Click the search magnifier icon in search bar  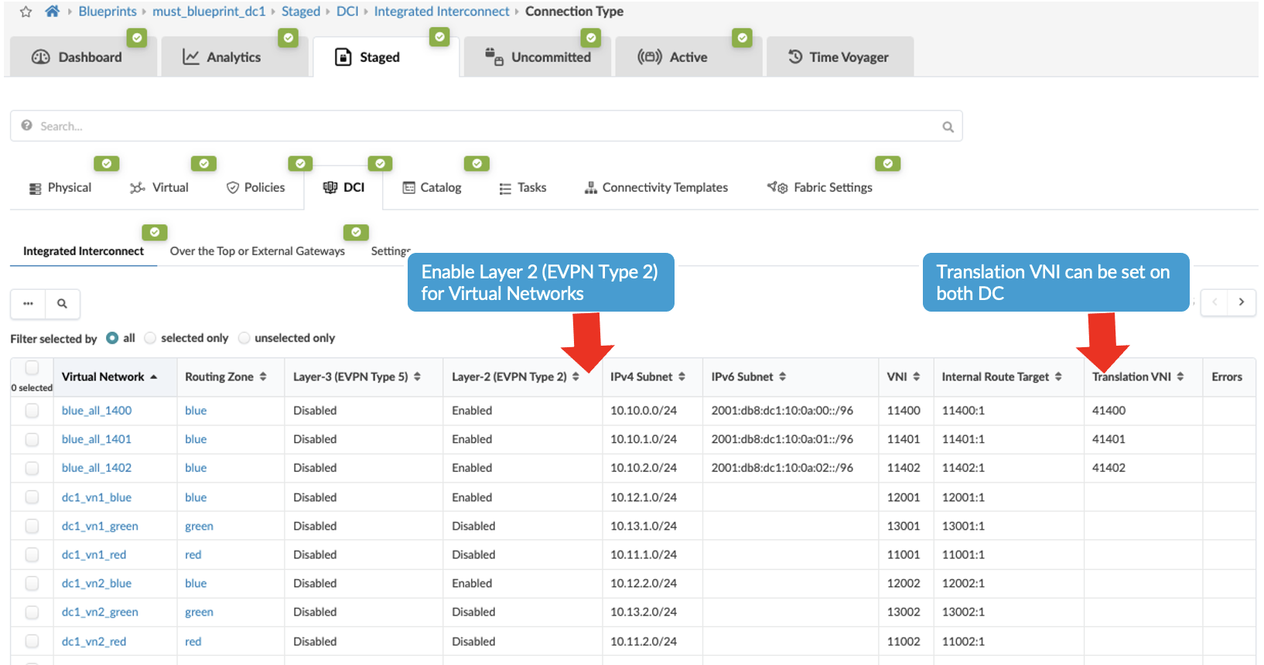948,127
